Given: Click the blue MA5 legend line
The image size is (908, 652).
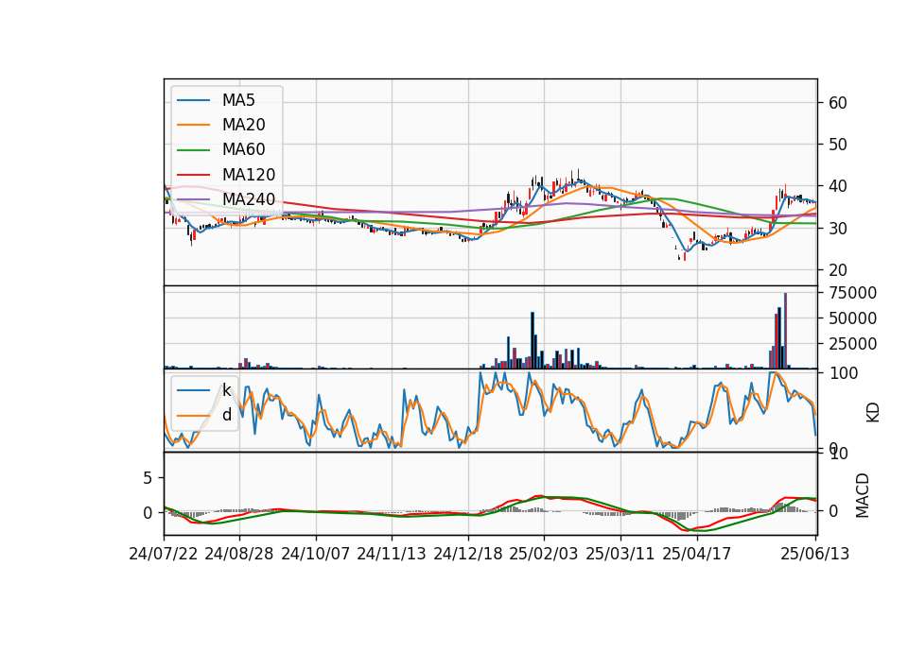Looking at the screenshot, I should tap(193, 101).
